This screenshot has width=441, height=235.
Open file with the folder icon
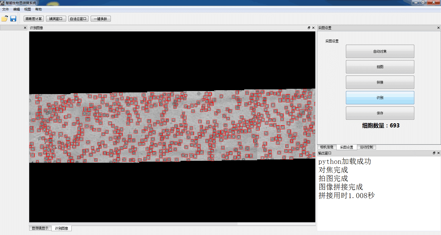[x=5, y=18]
